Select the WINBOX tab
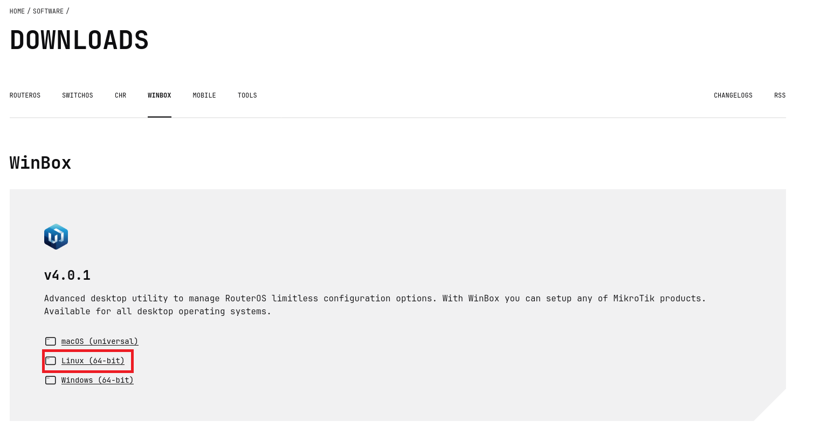The width and height of the screenshot is (813, 428). coord(159,95)
